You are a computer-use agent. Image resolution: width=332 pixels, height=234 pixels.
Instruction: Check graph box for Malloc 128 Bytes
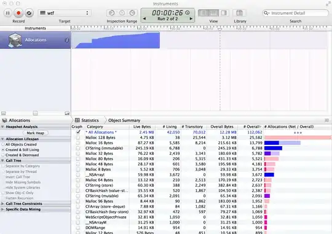tap(78, 138)
